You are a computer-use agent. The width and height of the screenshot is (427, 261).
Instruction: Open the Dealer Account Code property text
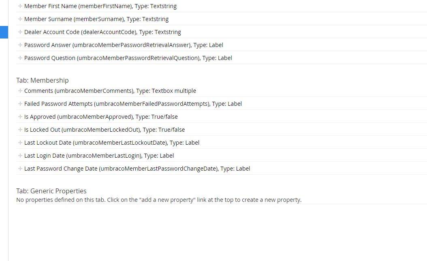pyautogui.click(x=102, y=32)
